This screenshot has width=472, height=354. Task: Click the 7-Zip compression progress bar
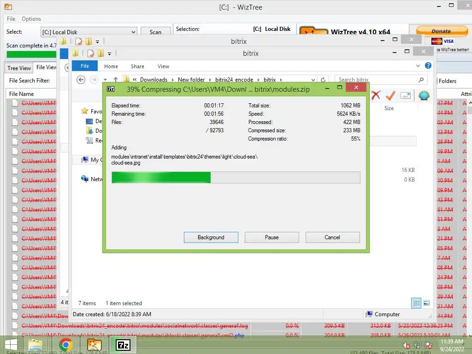(x=236, y=177)
